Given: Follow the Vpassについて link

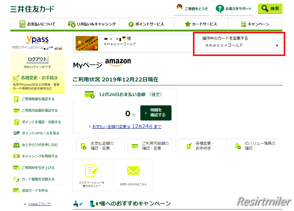Looking at the screenshot, I should [40, 204].
